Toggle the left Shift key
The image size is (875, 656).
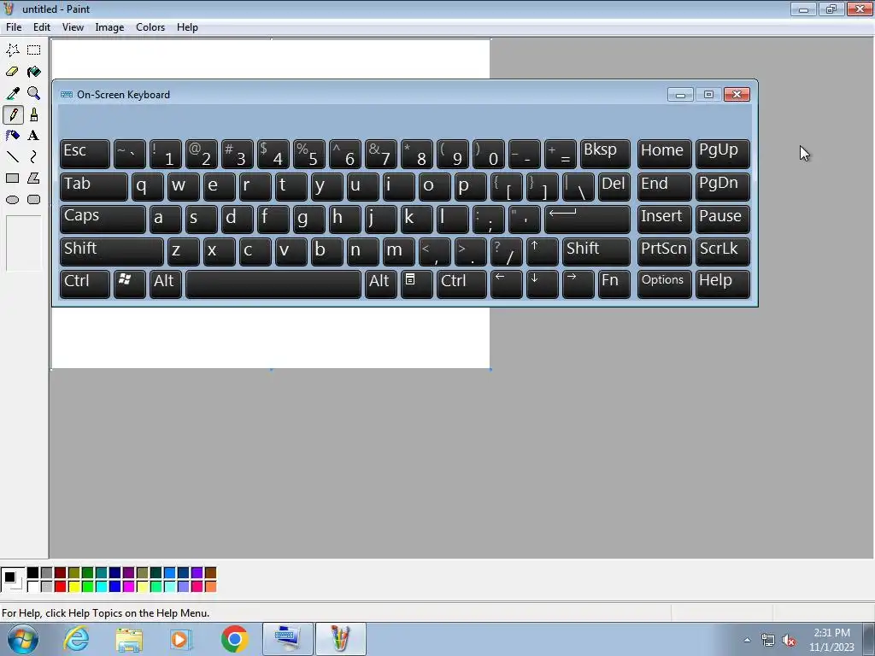coord(112,252)
